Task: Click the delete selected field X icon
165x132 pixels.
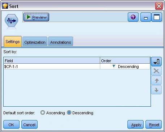Action: point(156,71)
